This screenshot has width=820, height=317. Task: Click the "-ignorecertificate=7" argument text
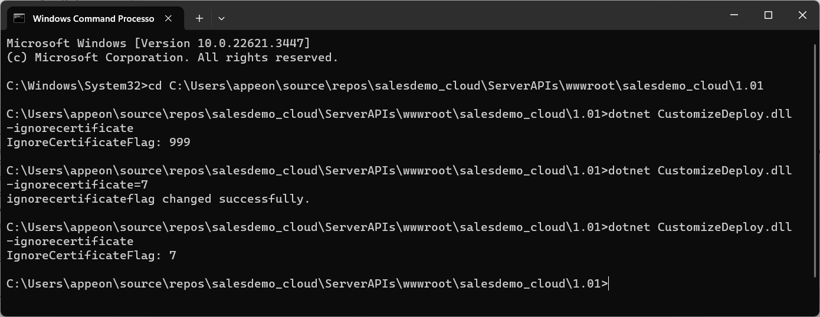tap(77, 185)
